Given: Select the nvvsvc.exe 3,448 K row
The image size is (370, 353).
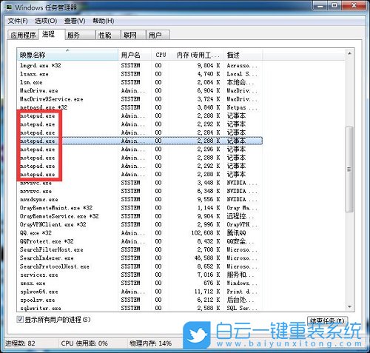Looking at the screenshot, I should coord(140,183).
